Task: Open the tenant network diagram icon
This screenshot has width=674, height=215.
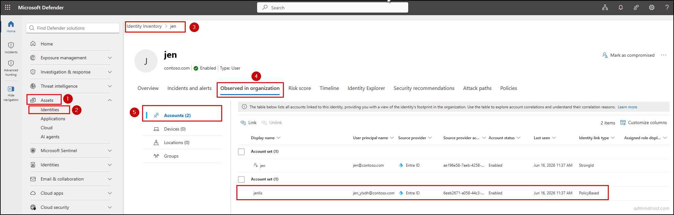Action: pyautogui.click(x=605, y=7)
